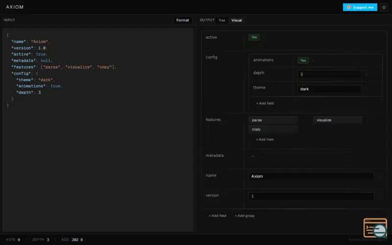Add a field inside config group

coord(265,103)
